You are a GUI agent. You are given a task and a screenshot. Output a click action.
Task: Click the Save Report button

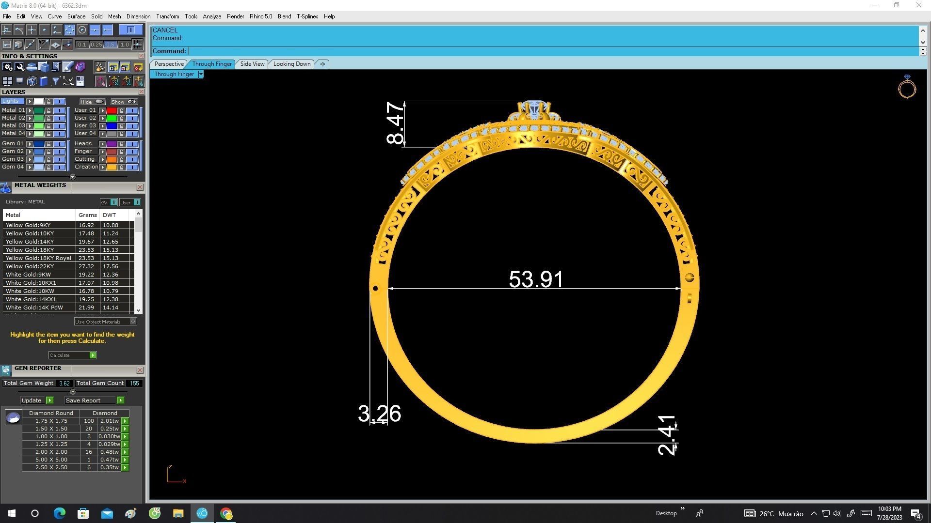(94, 400)
